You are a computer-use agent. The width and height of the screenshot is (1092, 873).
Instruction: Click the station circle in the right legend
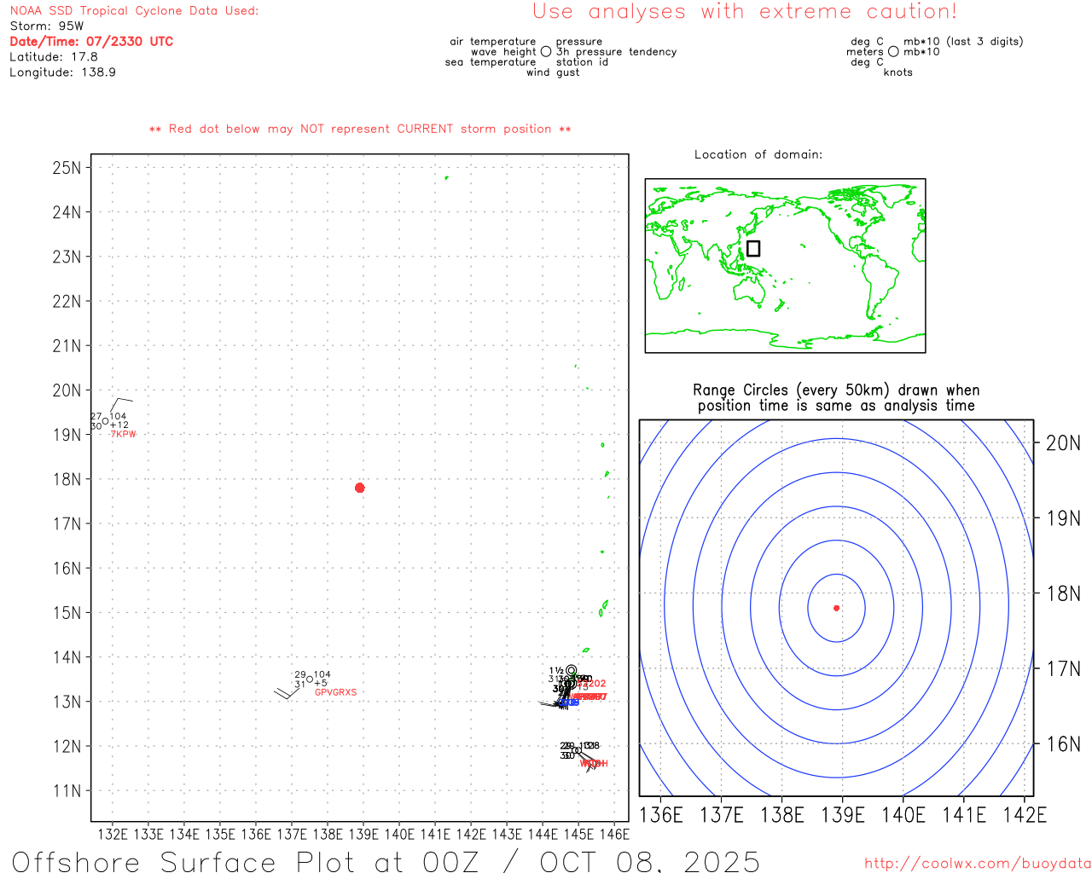pos(893,52)
